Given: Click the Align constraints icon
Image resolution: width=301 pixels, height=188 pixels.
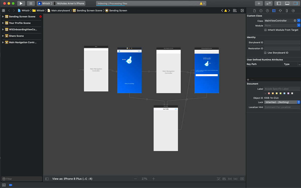Looking at the screenshot, I should click(x=224, y=179).
